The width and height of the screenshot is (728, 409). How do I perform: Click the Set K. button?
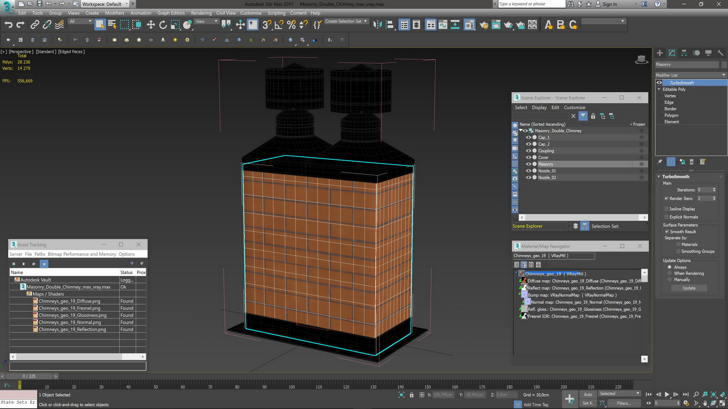pos(588,403)
